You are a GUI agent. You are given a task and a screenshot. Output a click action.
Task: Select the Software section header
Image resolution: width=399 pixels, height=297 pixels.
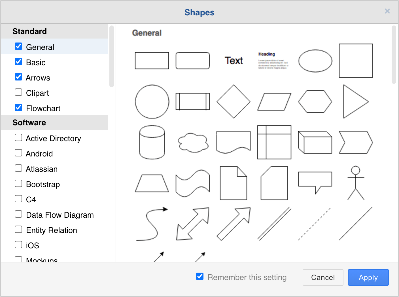tap(29, 122)
